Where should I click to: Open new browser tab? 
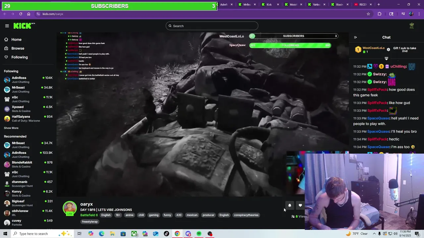pyautogui.click(x=379, y=5)
